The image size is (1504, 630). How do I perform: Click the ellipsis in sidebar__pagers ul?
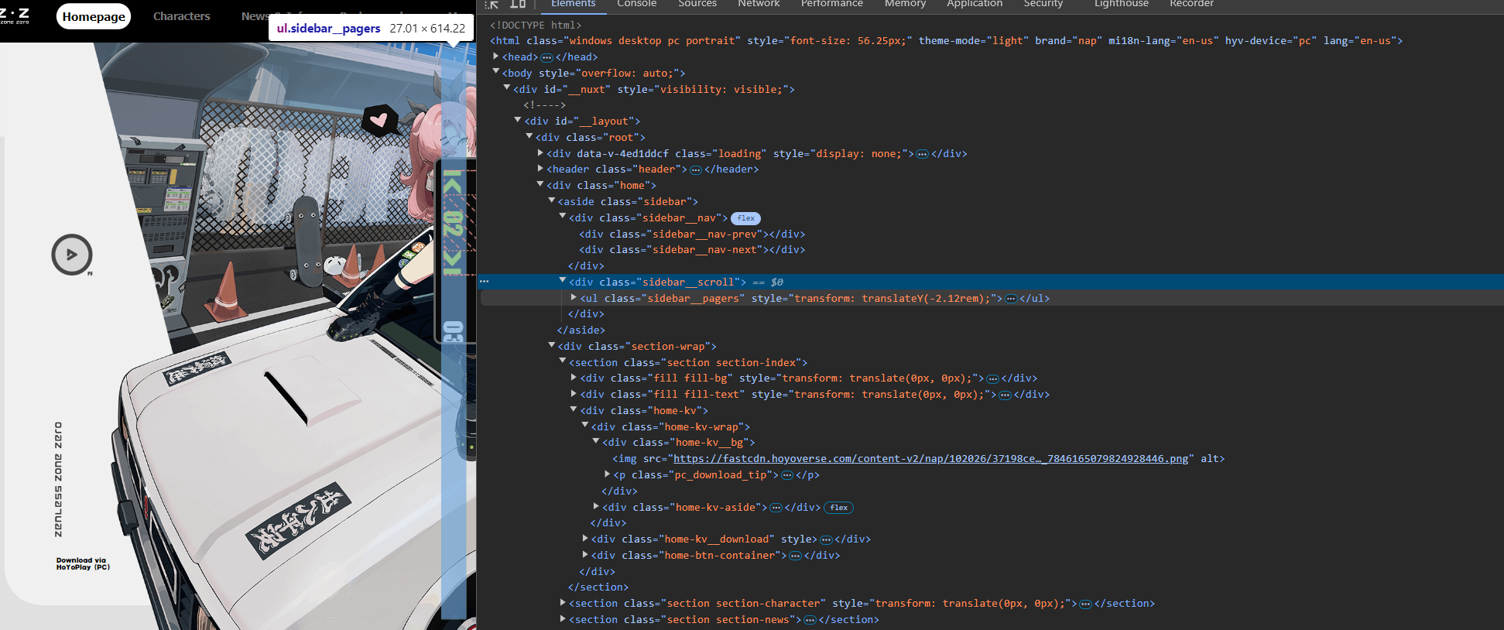tap(1011, 299)
